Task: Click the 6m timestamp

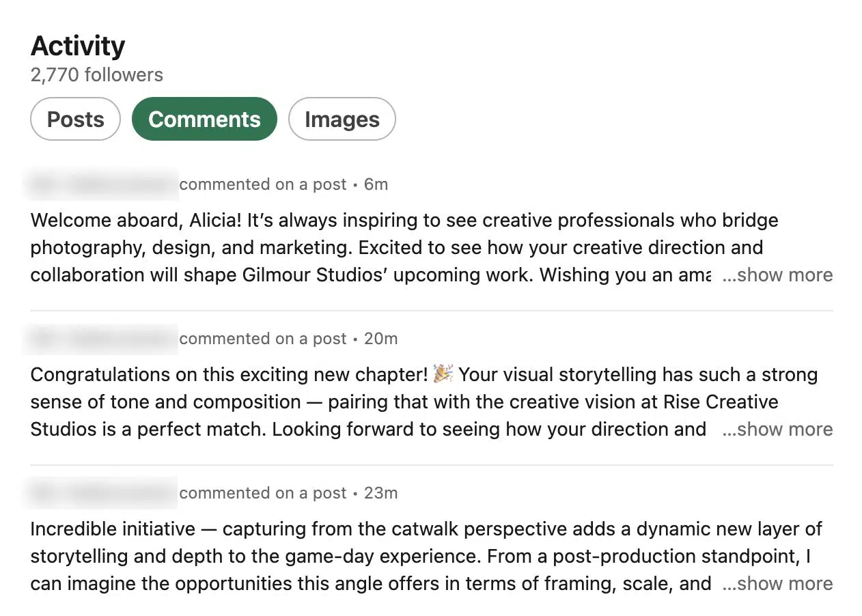Action: point(376,184)
